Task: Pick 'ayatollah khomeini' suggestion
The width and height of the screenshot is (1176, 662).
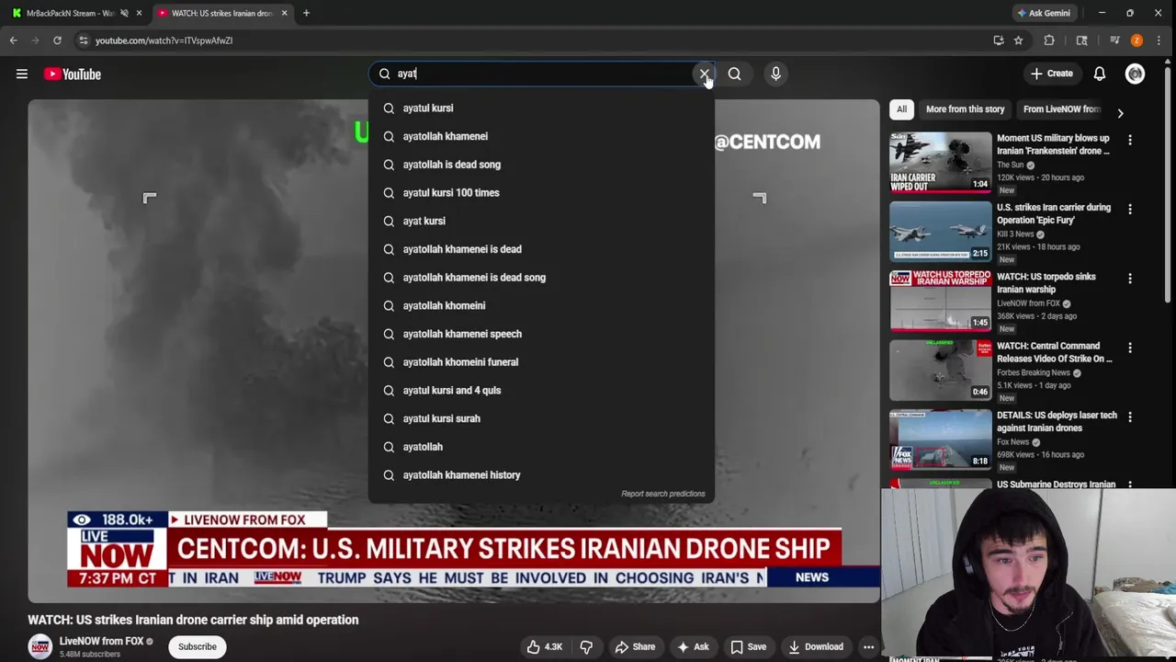Action: click(541, 305)
